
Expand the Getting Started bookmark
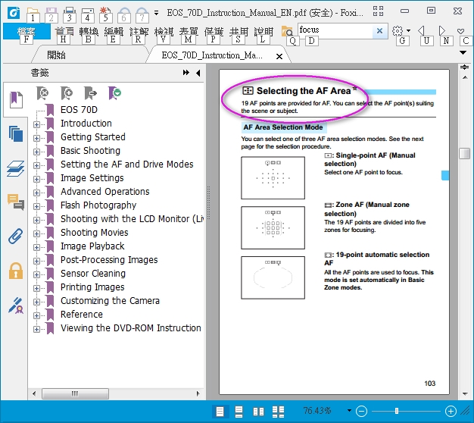[x=36, y=138]
